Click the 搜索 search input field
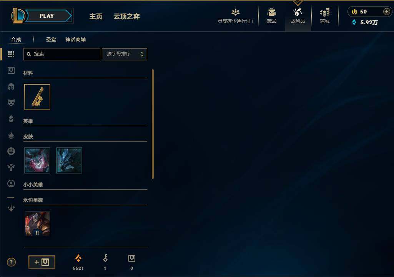The image size is (394, 277). [x=62, y=54]
